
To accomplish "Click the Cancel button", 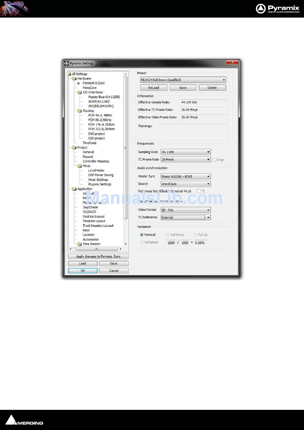I will tap(114, 271).
